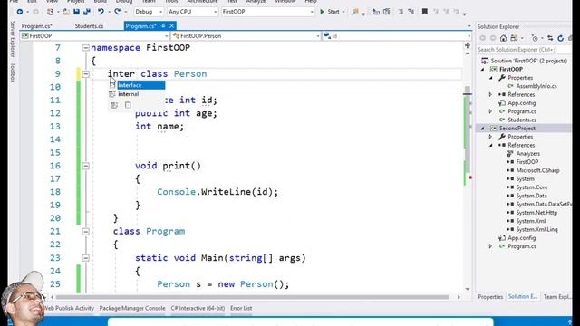Click the Search Solution Explorer field
580x326 pixels.
click(x=524, y=50)
